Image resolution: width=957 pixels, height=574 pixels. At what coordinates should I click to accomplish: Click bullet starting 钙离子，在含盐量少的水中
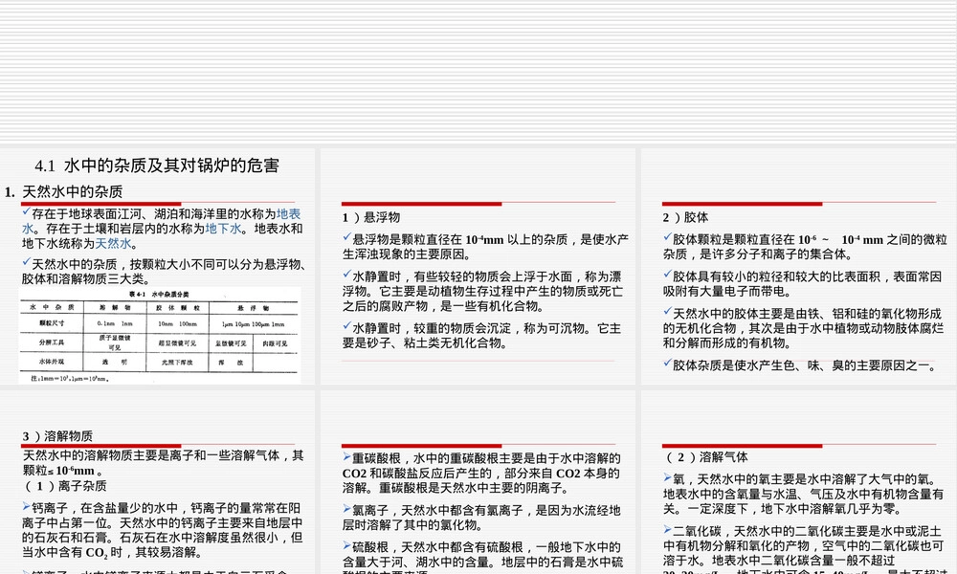(x=163, y=530)
